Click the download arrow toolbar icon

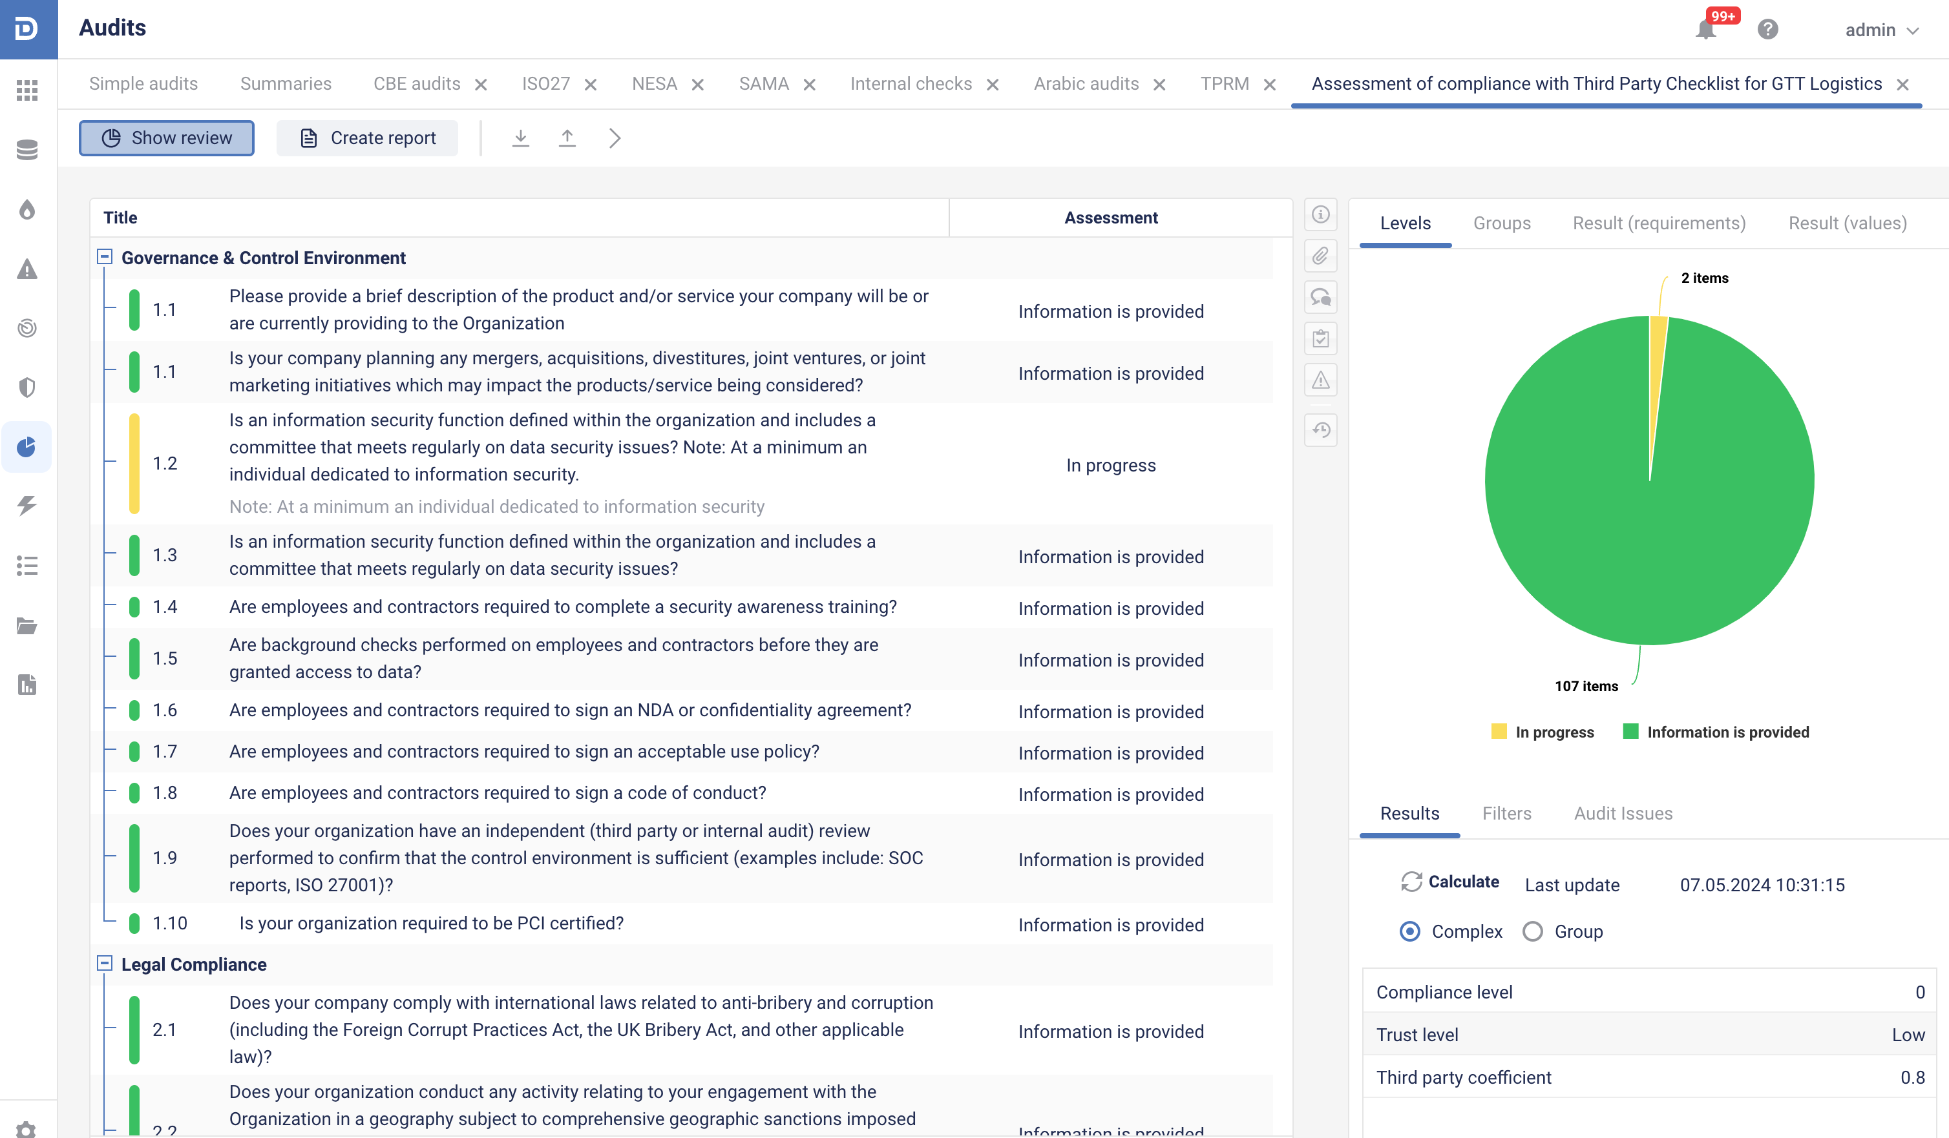(x=520, y=138)
